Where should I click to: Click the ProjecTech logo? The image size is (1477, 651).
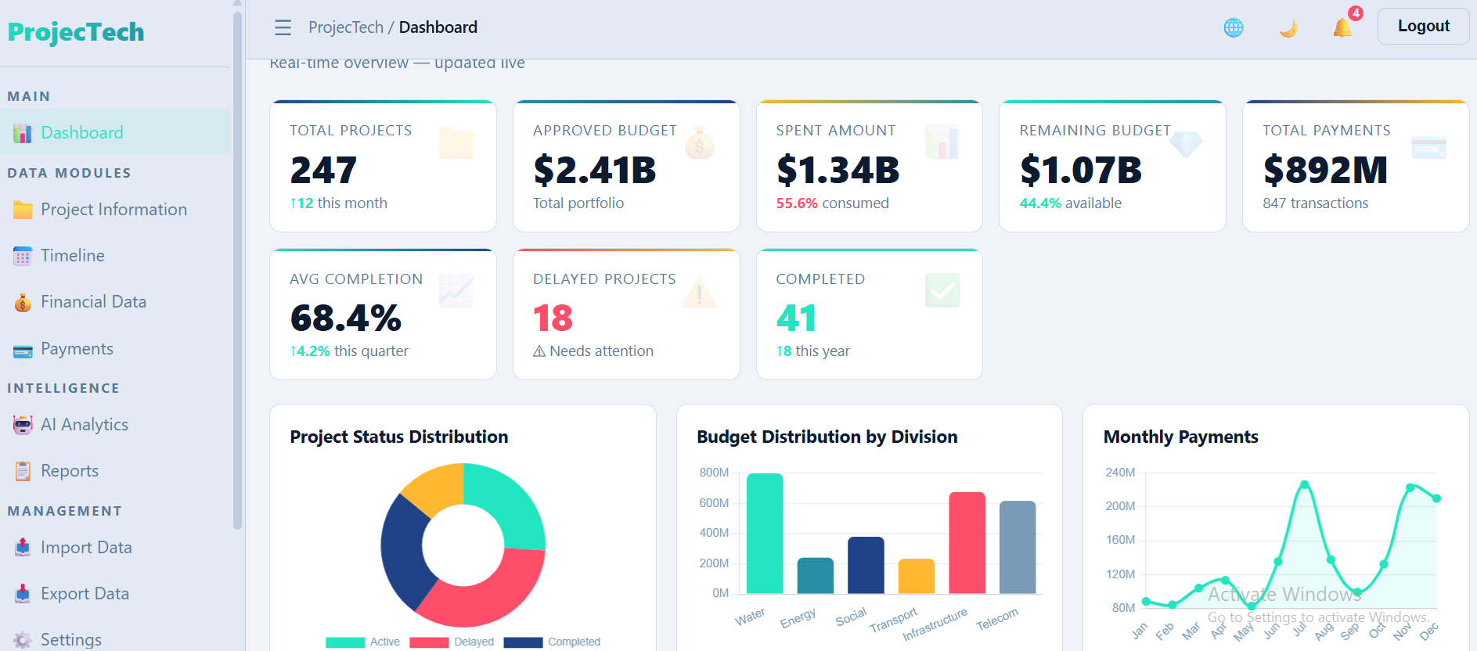pyautogui.click(x=76, y=32)
